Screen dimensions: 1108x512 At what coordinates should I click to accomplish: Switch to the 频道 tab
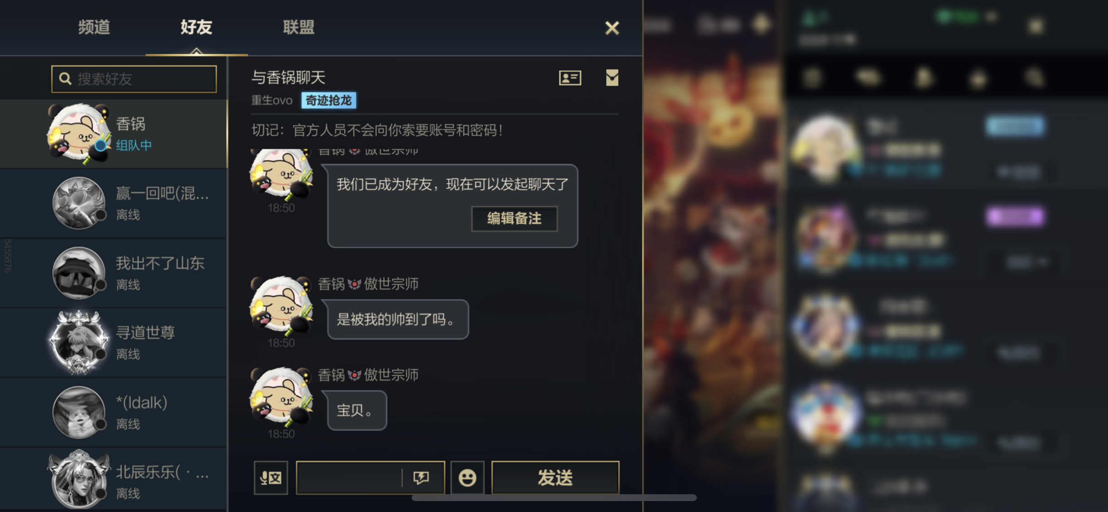(94, 27)
